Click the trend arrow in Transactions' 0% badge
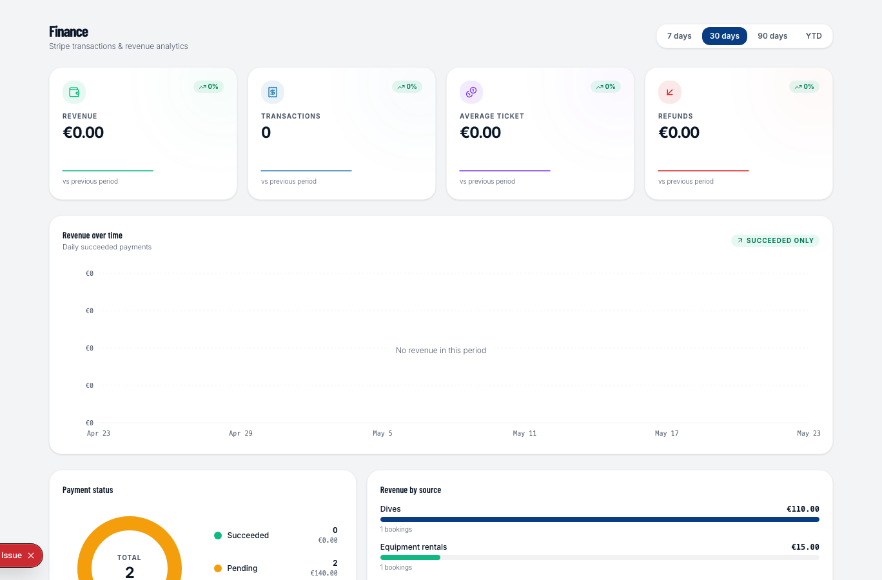Screen dimensions: 882x580 pyautogui.click(x=401, y=87)
